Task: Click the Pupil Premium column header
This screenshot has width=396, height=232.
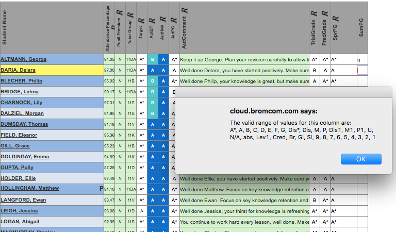Action: tap(120, 28)
